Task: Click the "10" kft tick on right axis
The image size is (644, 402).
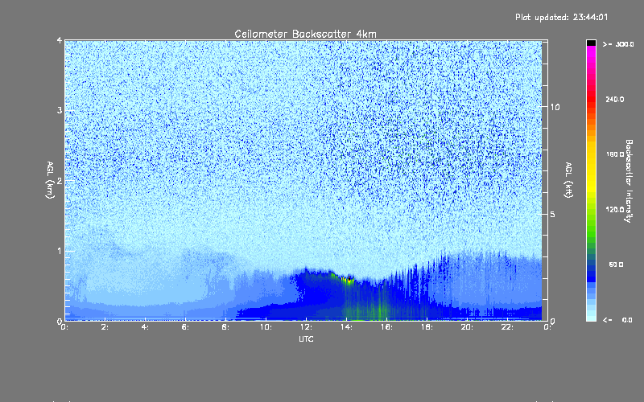Action: [555, 107]
